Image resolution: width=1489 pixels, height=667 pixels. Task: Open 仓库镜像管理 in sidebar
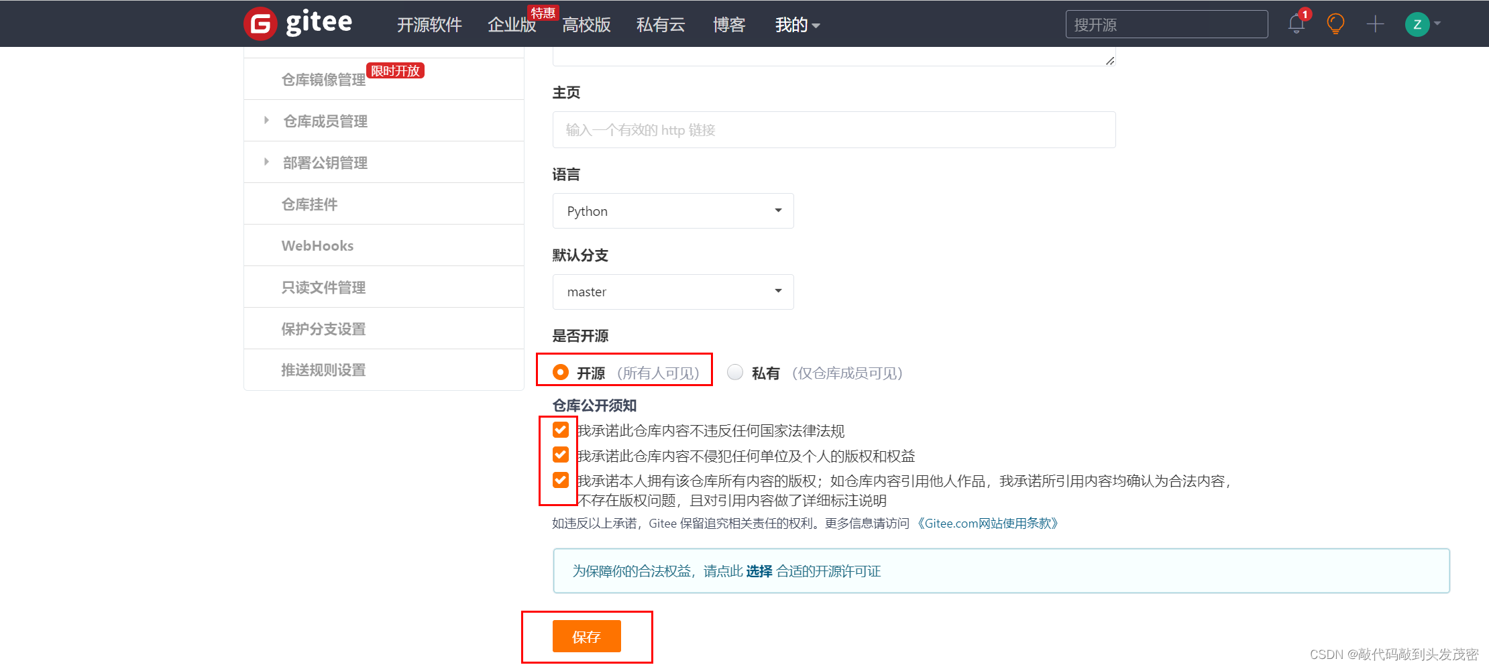(x=323, y=80)
